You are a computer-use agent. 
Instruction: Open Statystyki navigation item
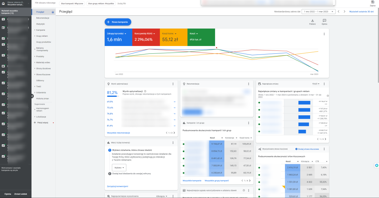41,24
